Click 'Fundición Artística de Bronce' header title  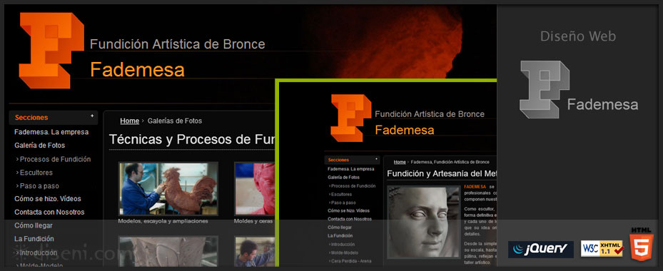pyautogui.click(x=178, y=44)
